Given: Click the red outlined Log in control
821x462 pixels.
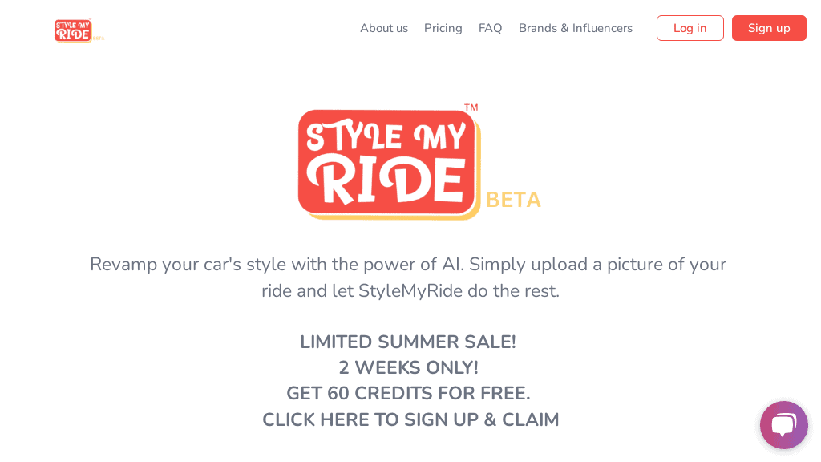Looking at the screenshot, I should (690, 27).
